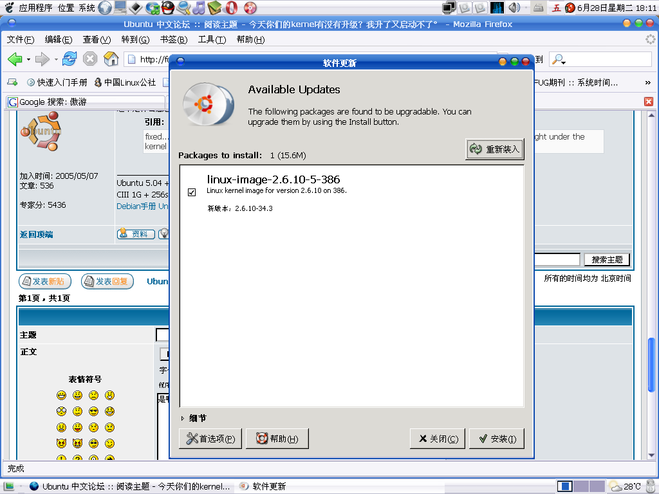Close the Firefox find bar with red X

click(649, 101)
